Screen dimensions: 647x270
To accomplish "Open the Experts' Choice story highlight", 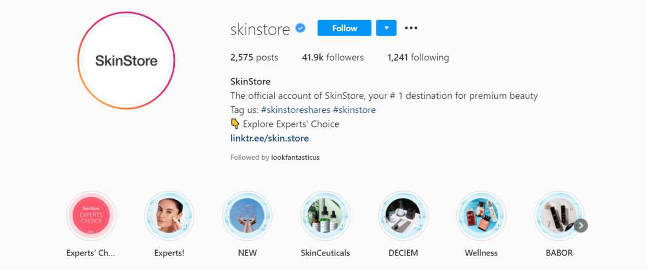I will click(x=91, y=215).
